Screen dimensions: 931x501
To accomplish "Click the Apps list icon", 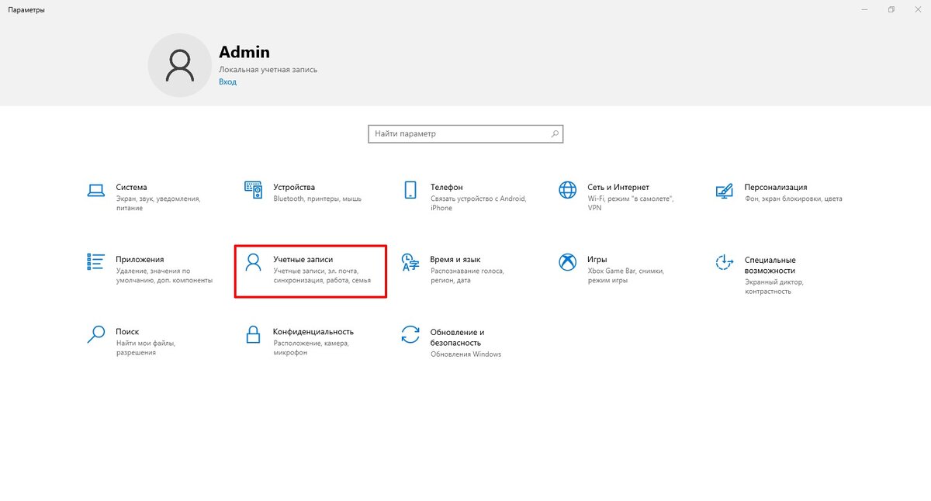I will pyautogui.click(x=95, y=261).
